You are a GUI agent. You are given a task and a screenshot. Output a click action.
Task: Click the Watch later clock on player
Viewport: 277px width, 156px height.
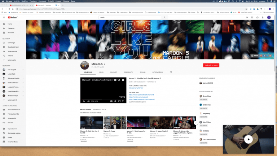115,80
